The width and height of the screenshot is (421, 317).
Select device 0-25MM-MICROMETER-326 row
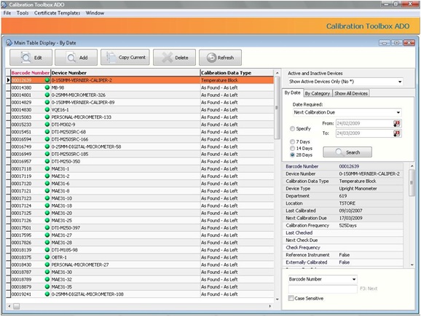(140, 95)
